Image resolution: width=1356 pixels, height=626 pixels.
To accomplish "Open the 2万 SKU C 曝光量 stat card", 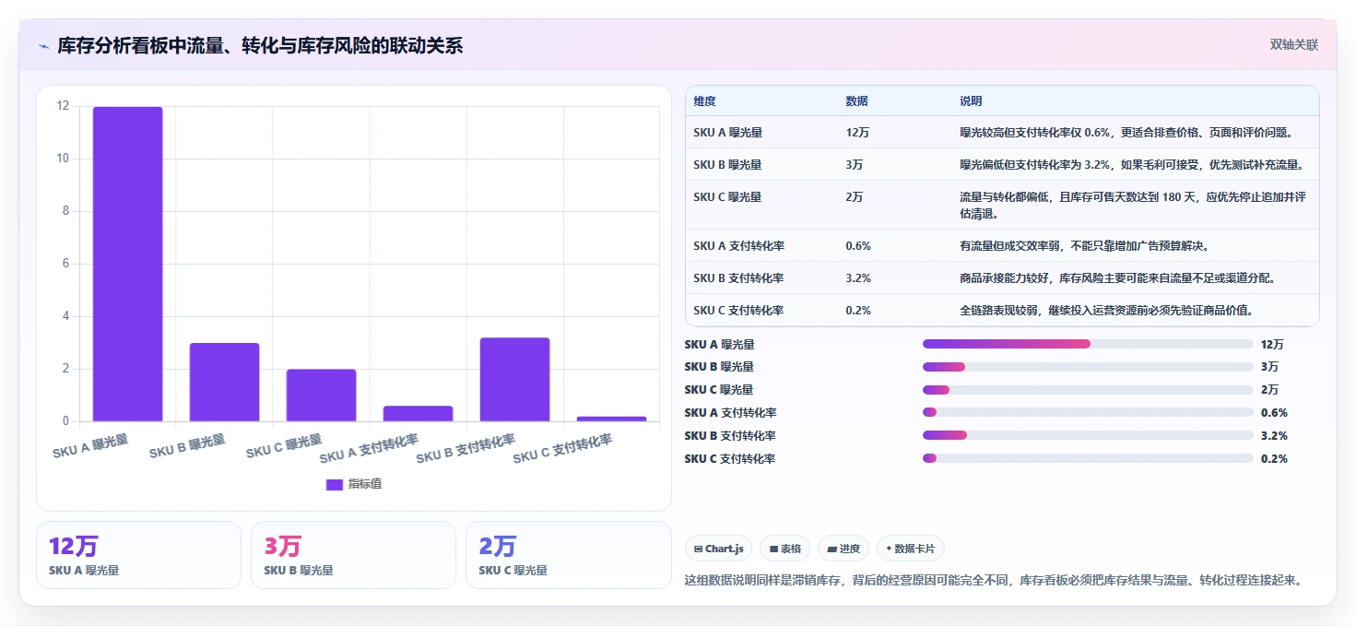I will click(569, 555).
